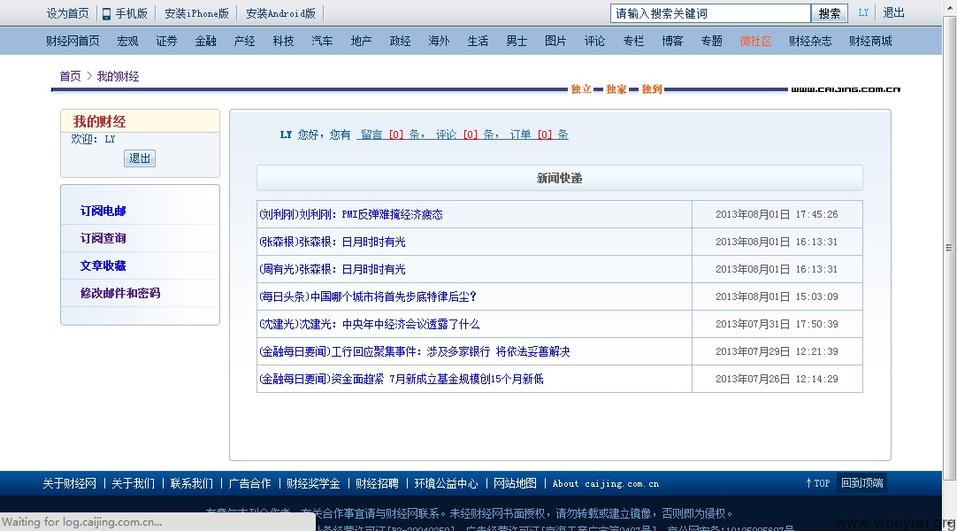Open 财经招聘 footer link

pyautogui.click(x=377, y=483)
